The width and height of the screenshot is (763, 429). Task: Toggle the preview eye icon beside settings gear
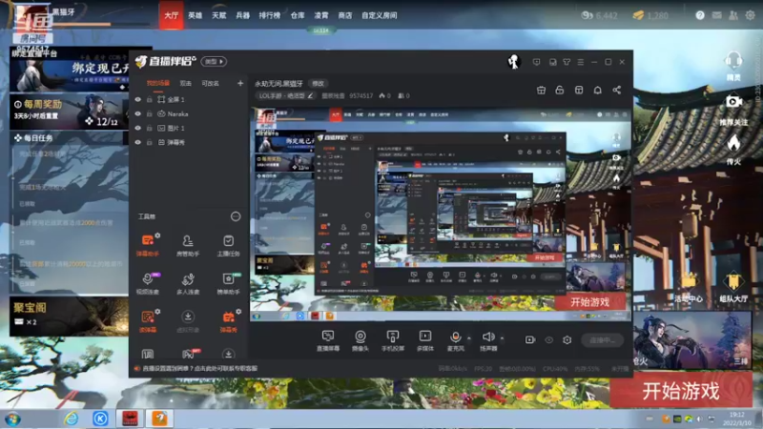pyautogui.click(x=549, y=340)
